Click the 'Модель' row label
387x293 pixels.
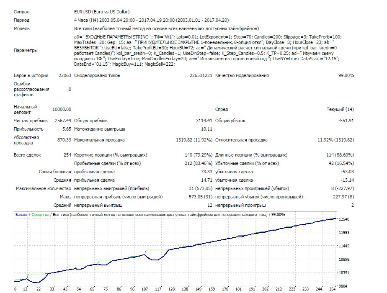[21, 28]
